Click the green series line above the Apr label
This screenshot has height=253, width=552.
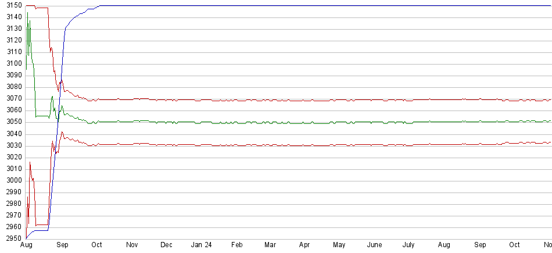304,123
